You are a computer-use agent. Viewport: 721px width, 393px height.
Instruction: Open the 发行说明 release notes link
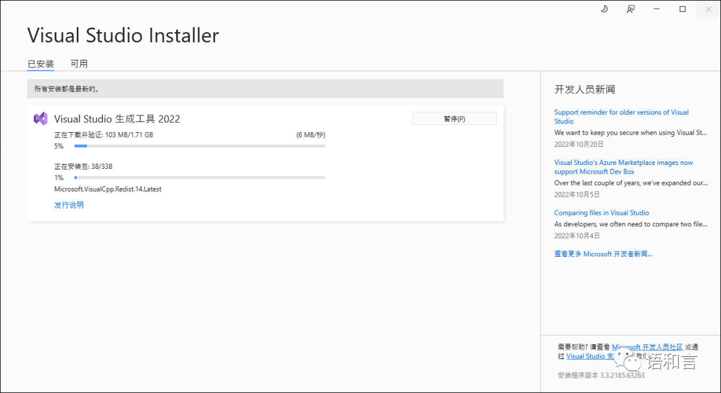[x=69, y=205]
